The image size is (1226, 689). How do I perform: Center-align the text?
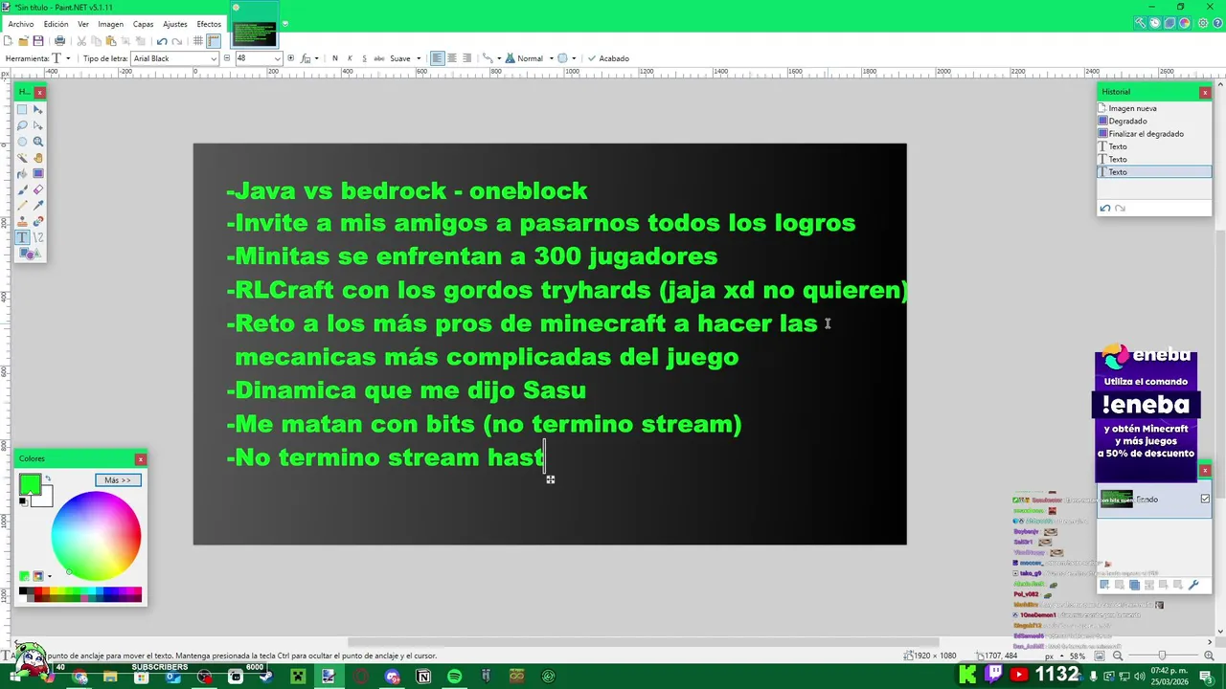(452, 58)
